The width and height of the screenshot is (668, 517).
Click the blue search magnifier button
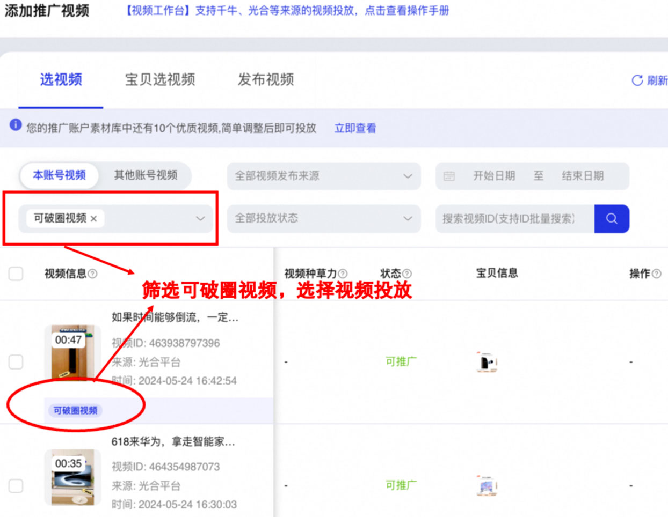click(612, 219)
